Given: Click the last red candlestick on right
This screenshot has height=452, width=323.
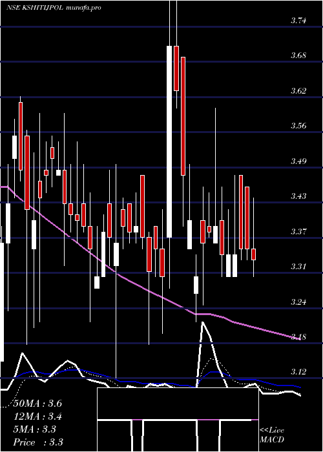Looking at the screenshot, I should click(x=254, y=254).
